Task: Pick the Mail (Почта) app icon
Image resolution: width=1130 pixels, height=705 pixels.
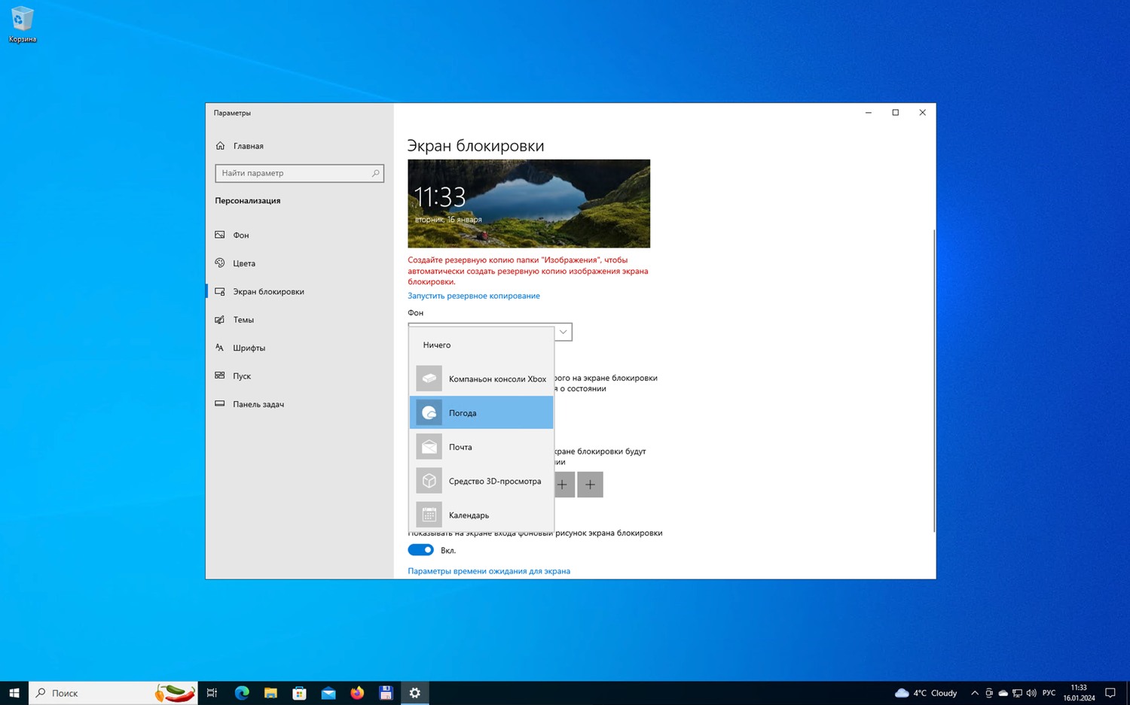Action: (x=429, y=447)
